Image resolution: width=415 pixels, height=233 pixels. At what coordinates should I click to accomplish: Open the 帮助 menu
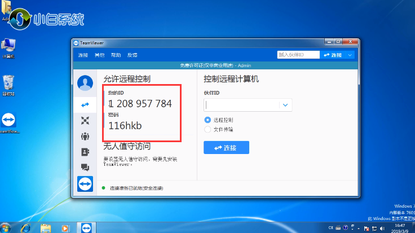click(x=116, y=55)
